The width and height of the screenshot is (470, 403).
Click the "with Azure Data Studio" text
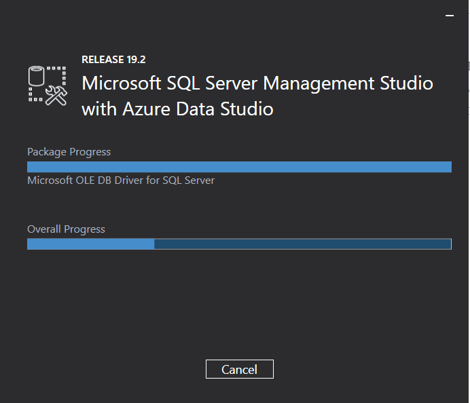[x=177, y=109]
